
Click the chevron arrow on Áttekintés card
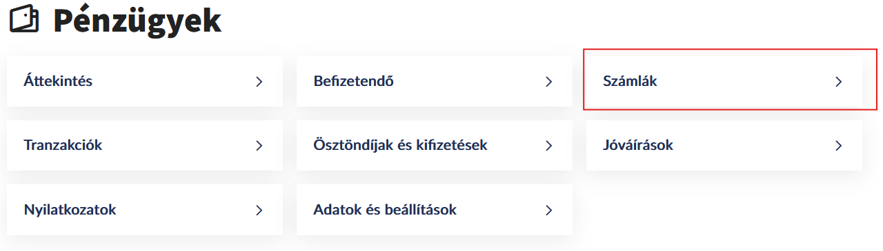(x=259, y=82)
